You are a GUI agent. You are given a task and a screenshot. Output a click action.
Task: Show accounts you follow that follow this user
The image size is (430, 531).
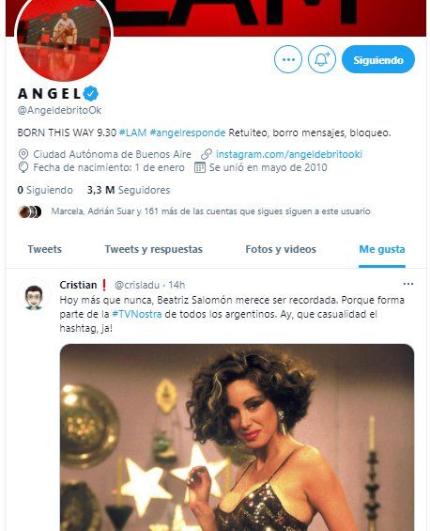click(x=210, y=211)
